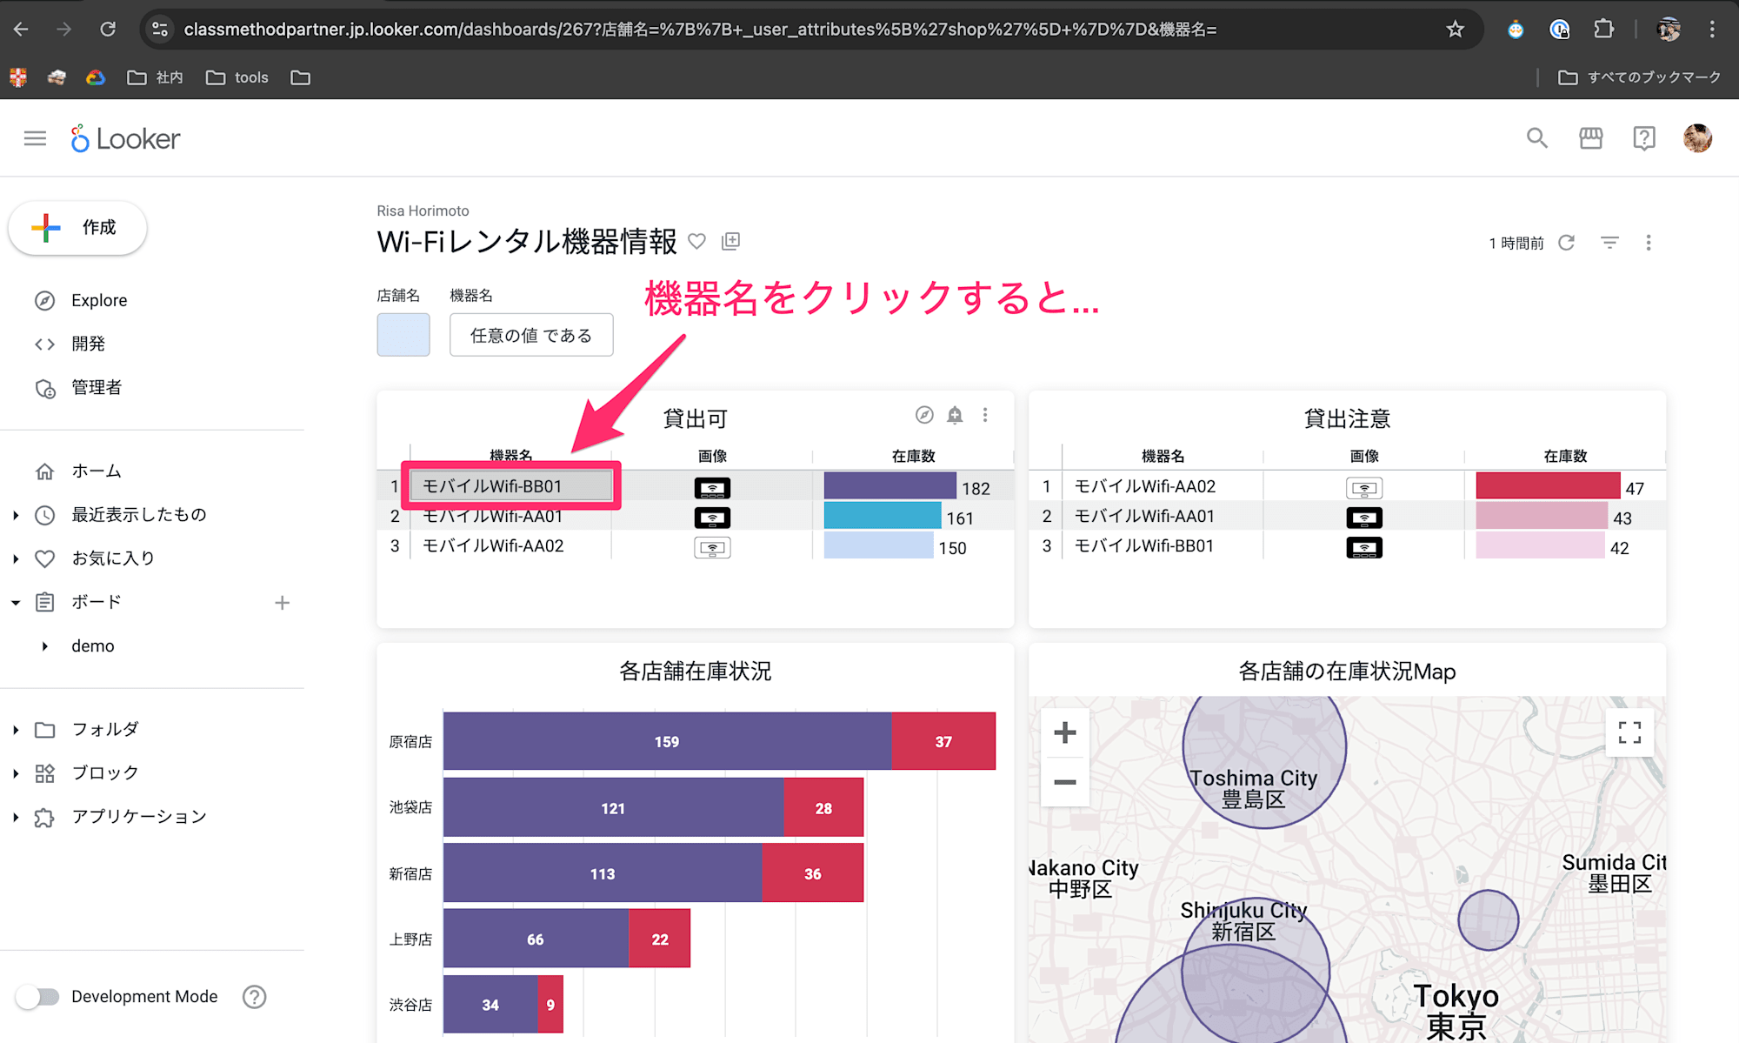Open Development Mode help icon
This screenshot has width=1739, height=1043.
point(254,997)
